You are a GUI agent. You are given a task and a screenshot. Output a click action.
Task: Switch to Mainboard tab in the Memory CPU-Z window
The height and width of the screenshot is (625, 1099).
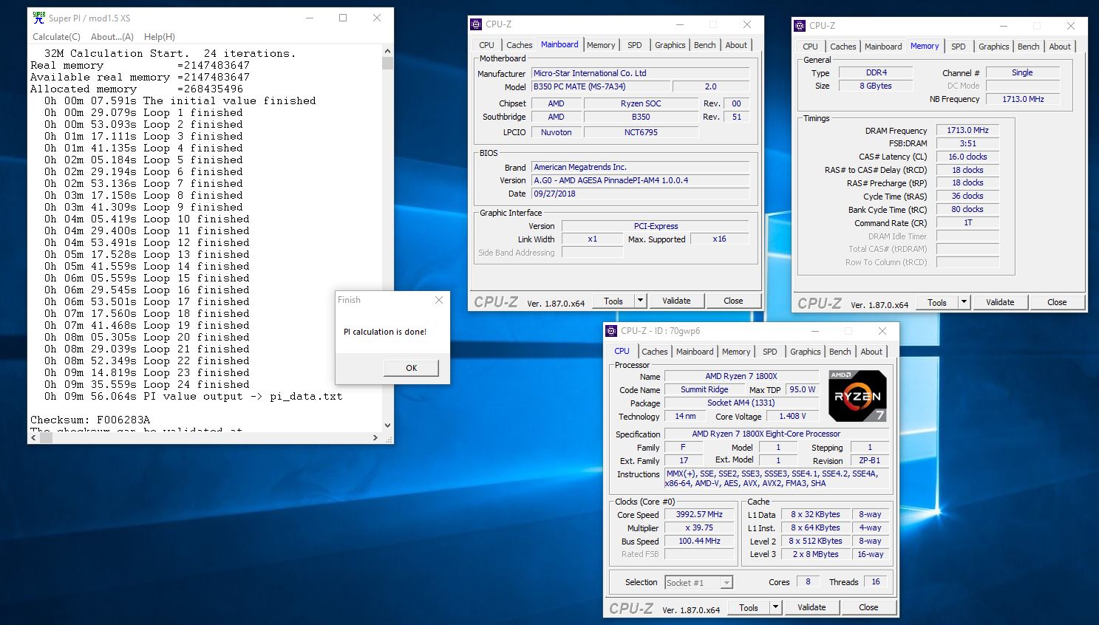coord(883,47)
